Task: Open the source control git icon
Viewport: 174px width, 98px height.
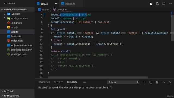Action: click(151, 4)
